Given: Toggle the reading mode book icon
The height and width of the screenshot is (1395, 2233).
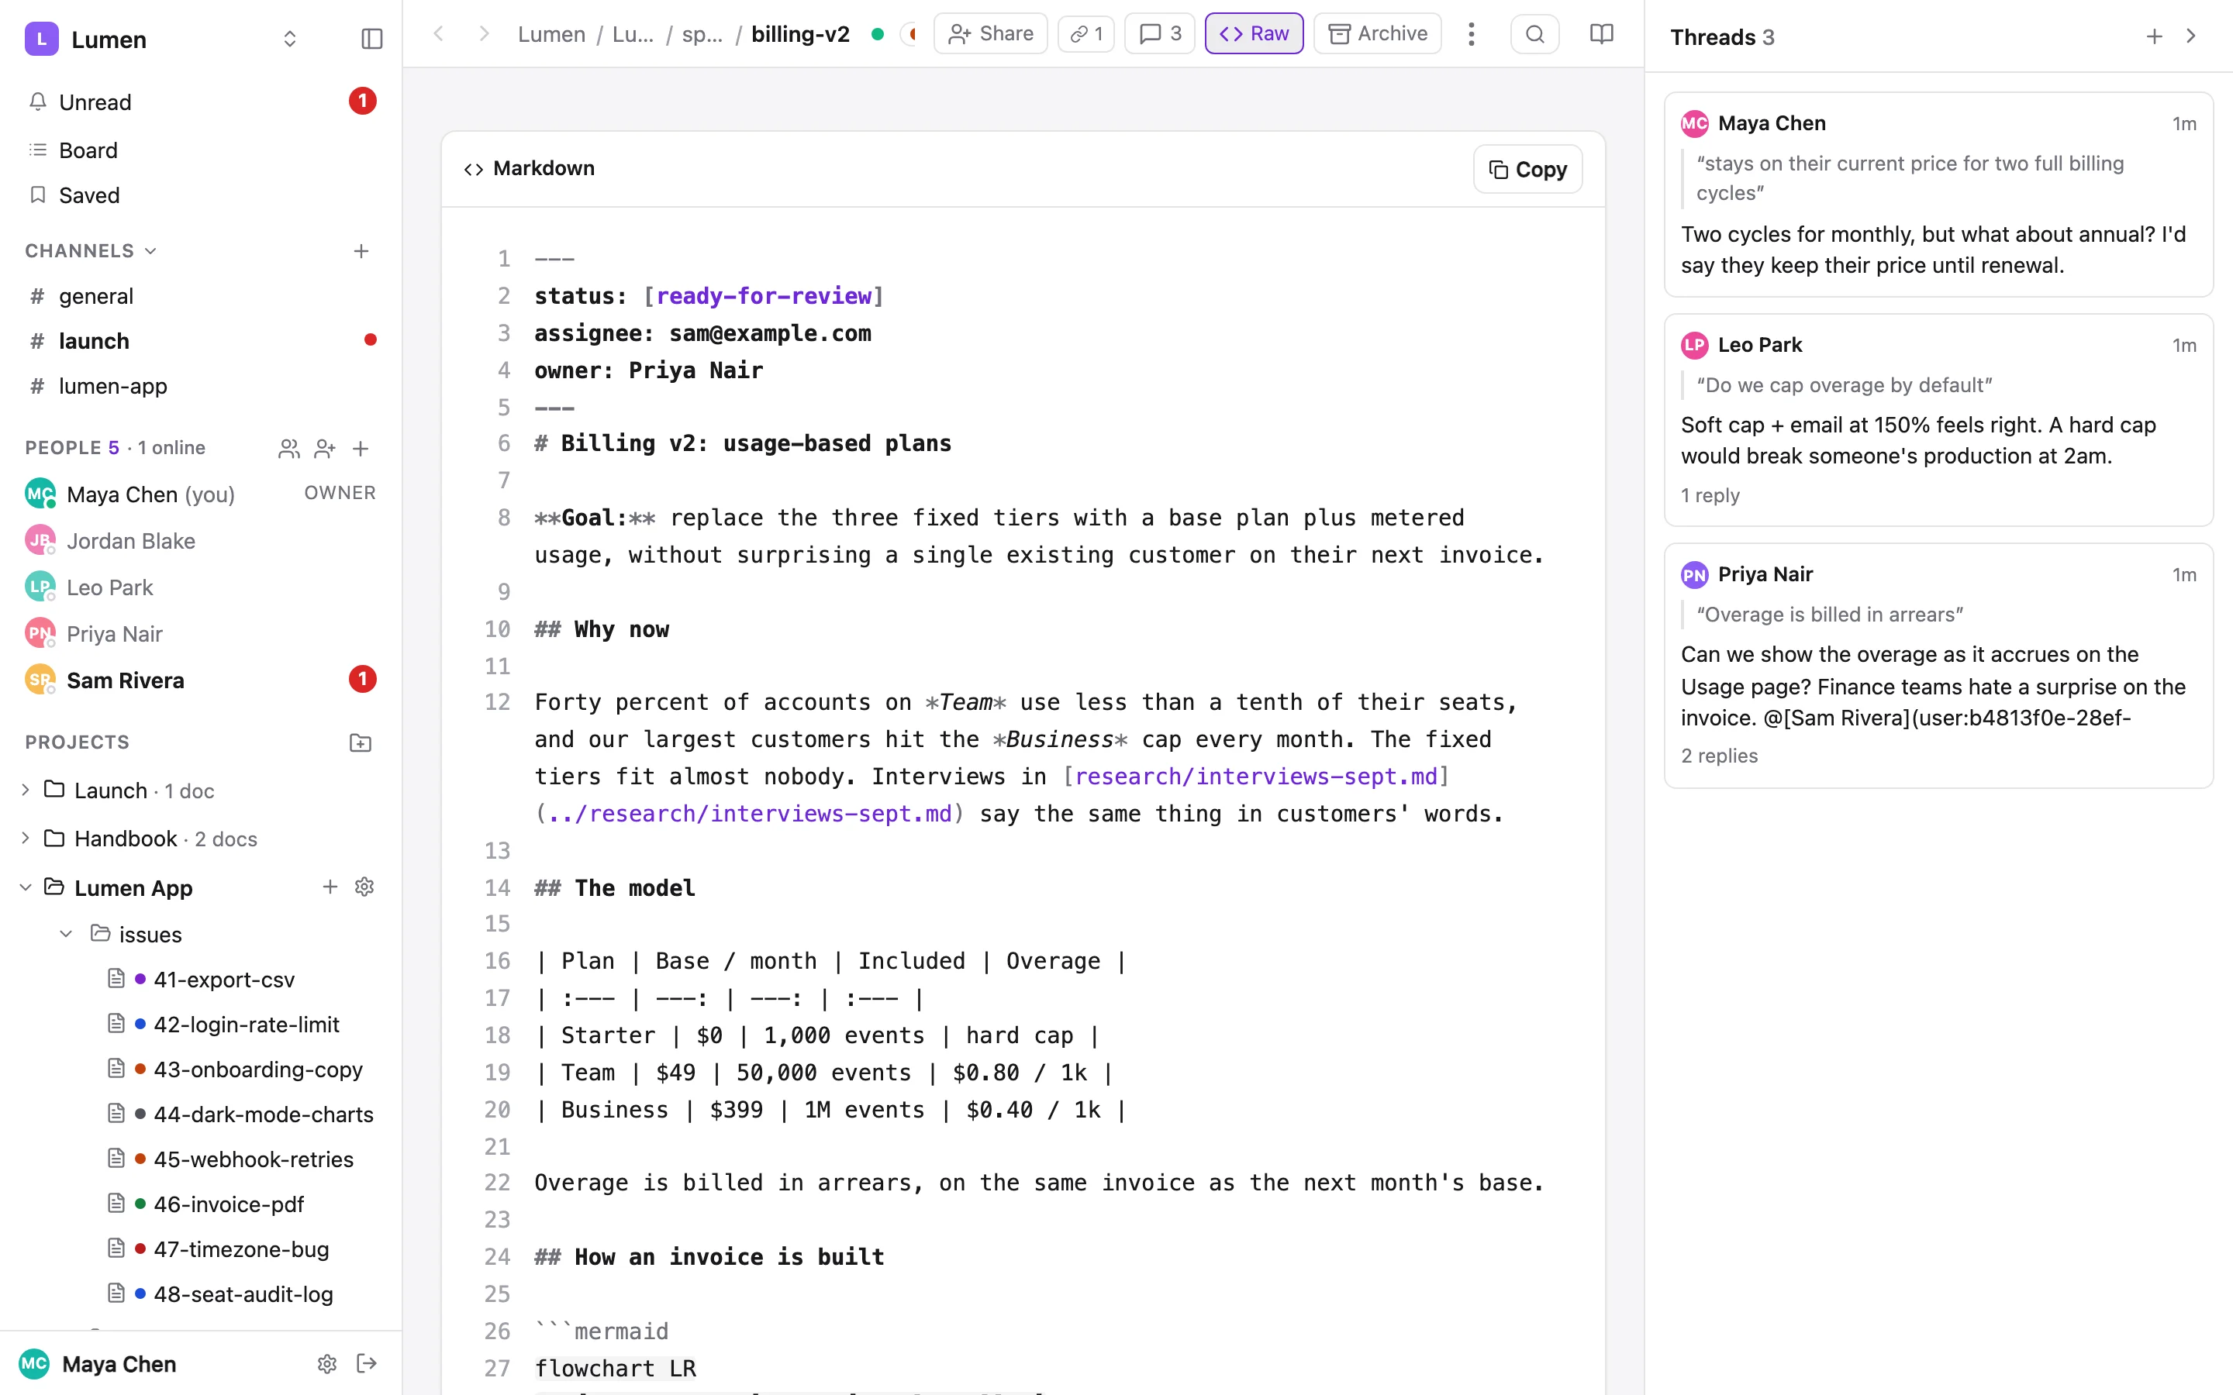Looking at the screenshot, I should 1602,34.
